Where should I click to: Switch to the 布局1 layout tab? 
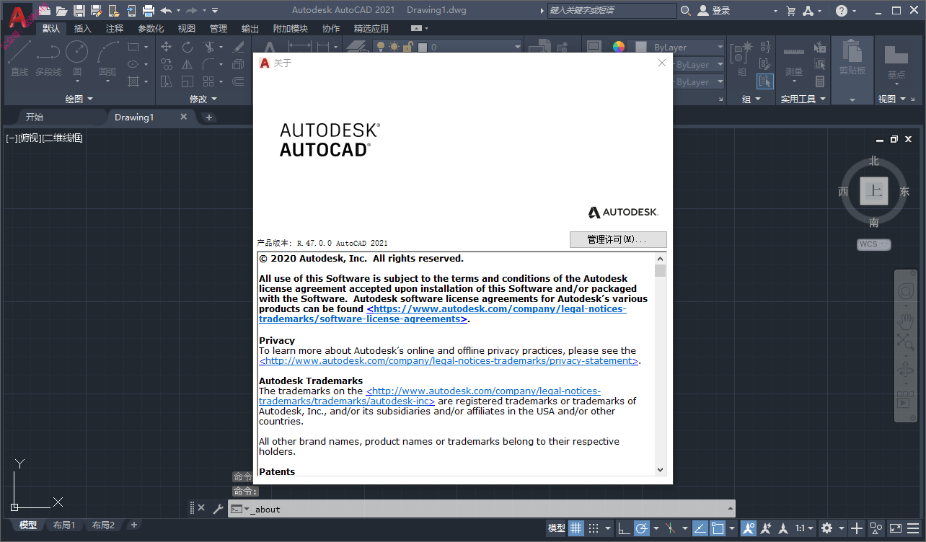63,525
